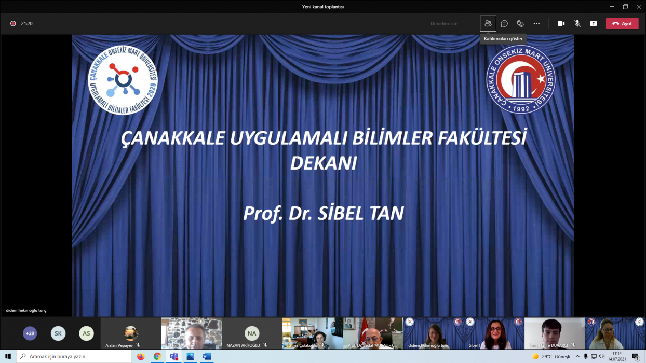This screenshot has width=646, height=363.
Task: Open the More actions ellipsis menu
Action: pyautogui.click(x=536, y=23)
